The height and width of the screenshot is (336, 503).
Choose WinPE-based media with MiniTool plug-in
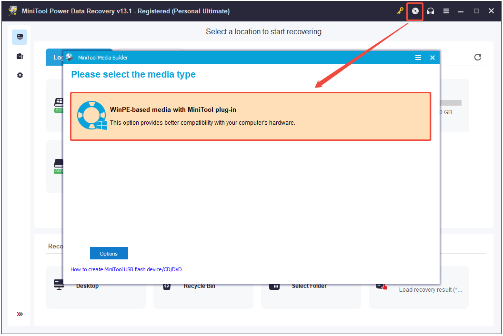pos(251,117)
